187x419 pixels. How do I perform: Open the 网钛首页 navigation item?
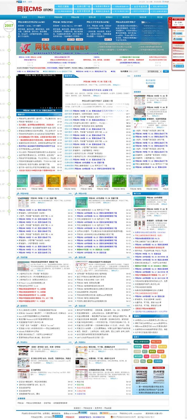41,17
